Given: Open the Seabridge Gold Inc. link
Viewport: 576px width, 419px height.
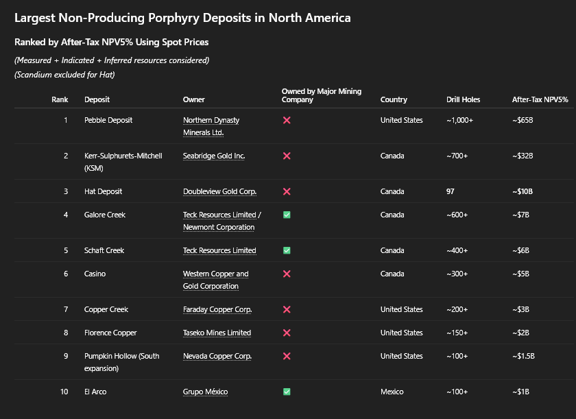Looking at the screenshot, I should [x=214, y=156].
